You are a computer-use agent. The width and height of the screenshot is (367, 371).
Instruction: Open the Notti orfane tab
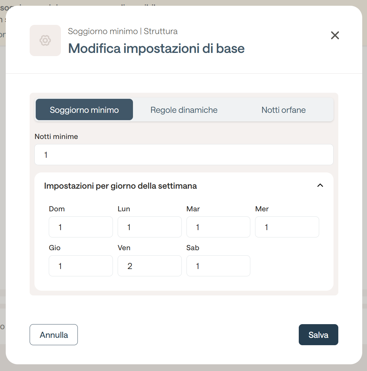coord(283,110)
